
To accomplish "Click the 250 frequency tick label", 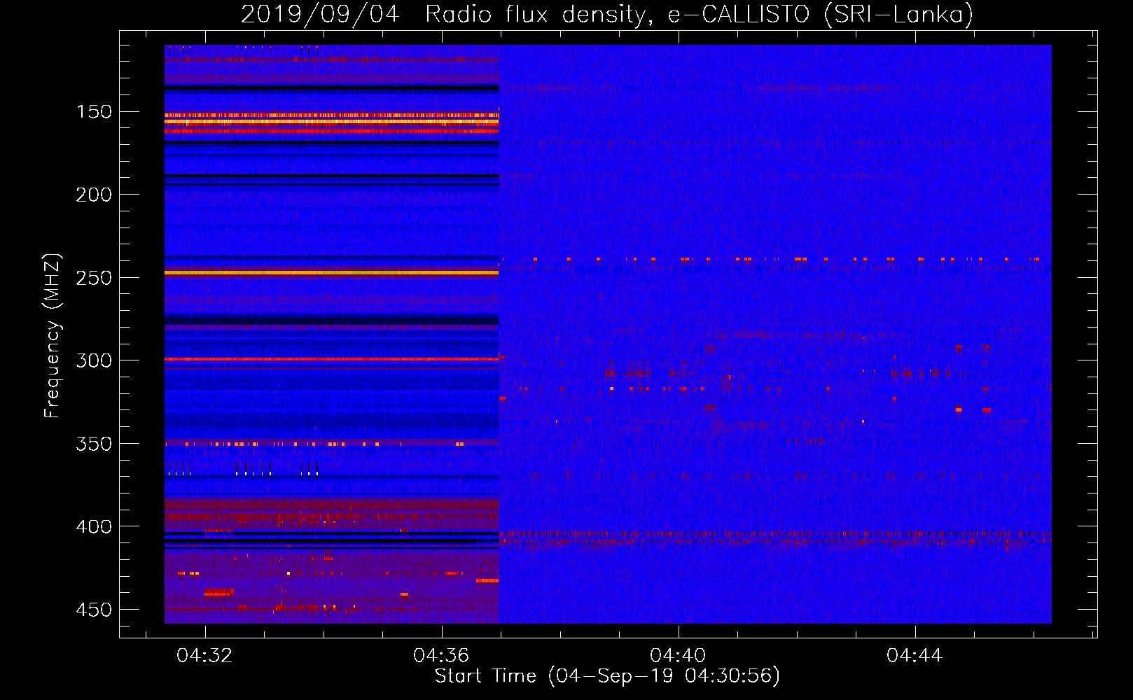I will coord(94,278).
